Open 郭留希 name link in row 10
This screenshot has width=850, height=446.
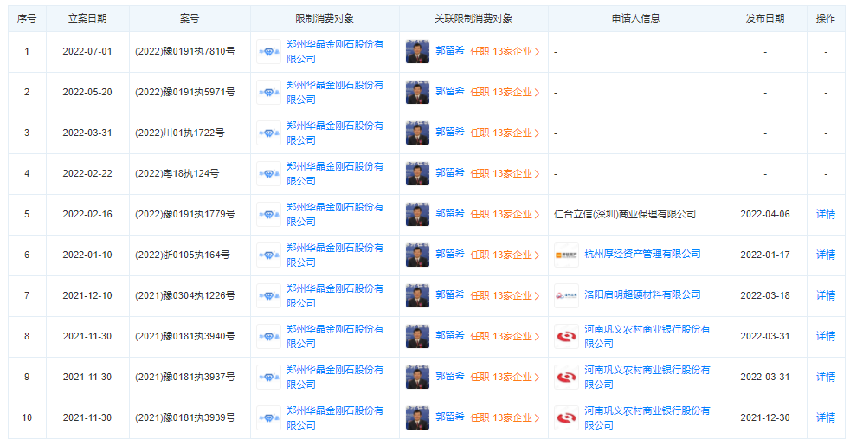450,417
